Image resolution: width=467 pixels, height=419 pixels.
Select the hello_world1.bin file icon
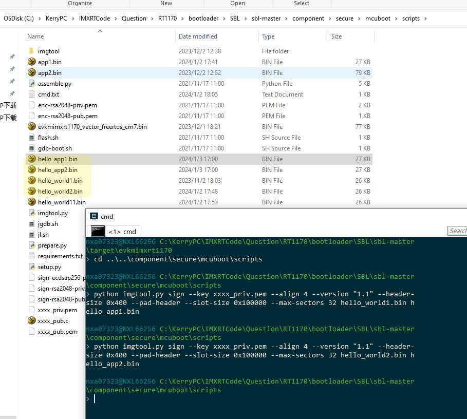31,180
